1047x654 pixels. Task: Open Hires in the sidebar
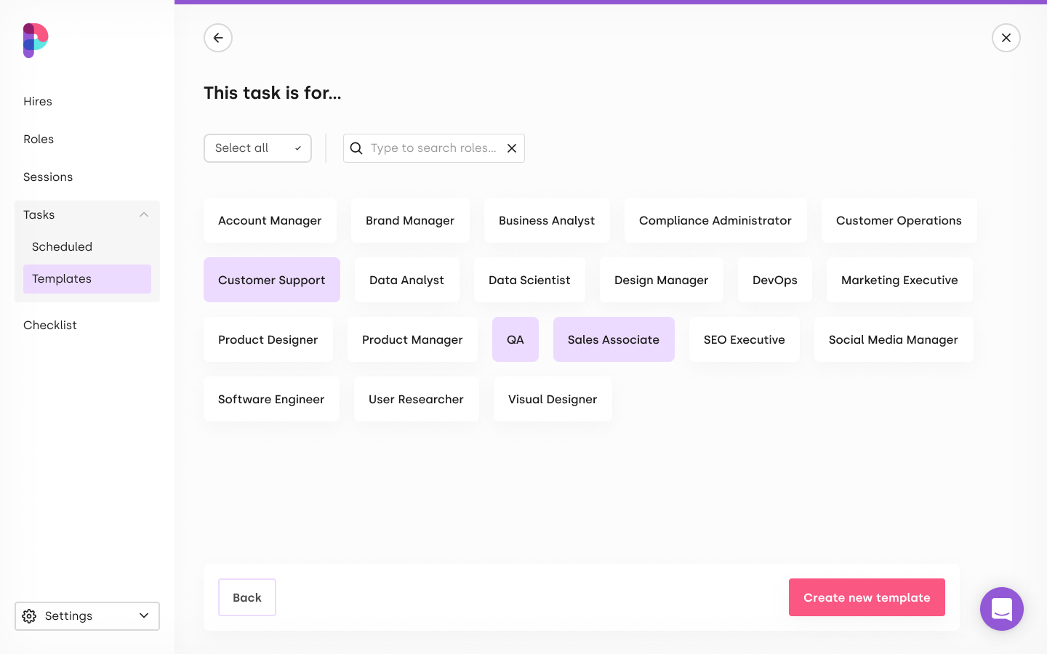coord(38,102)
